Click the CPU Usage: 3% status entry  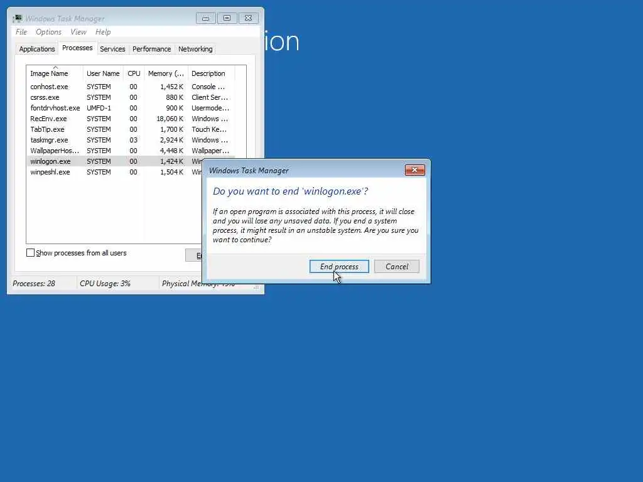point(105,283)
